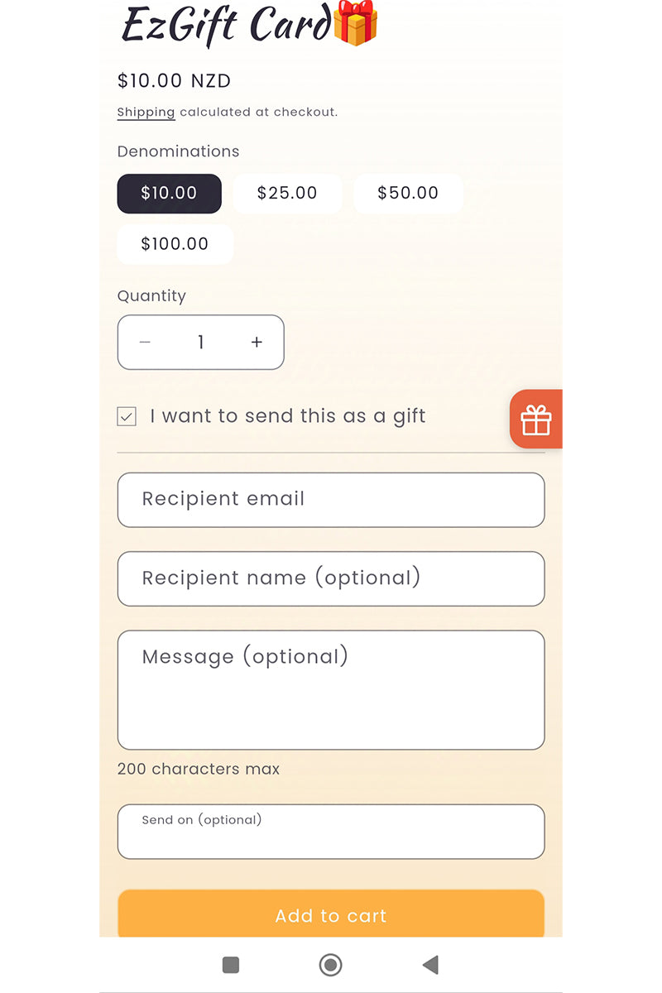Select the $10.00 denomination

[169, 194]
